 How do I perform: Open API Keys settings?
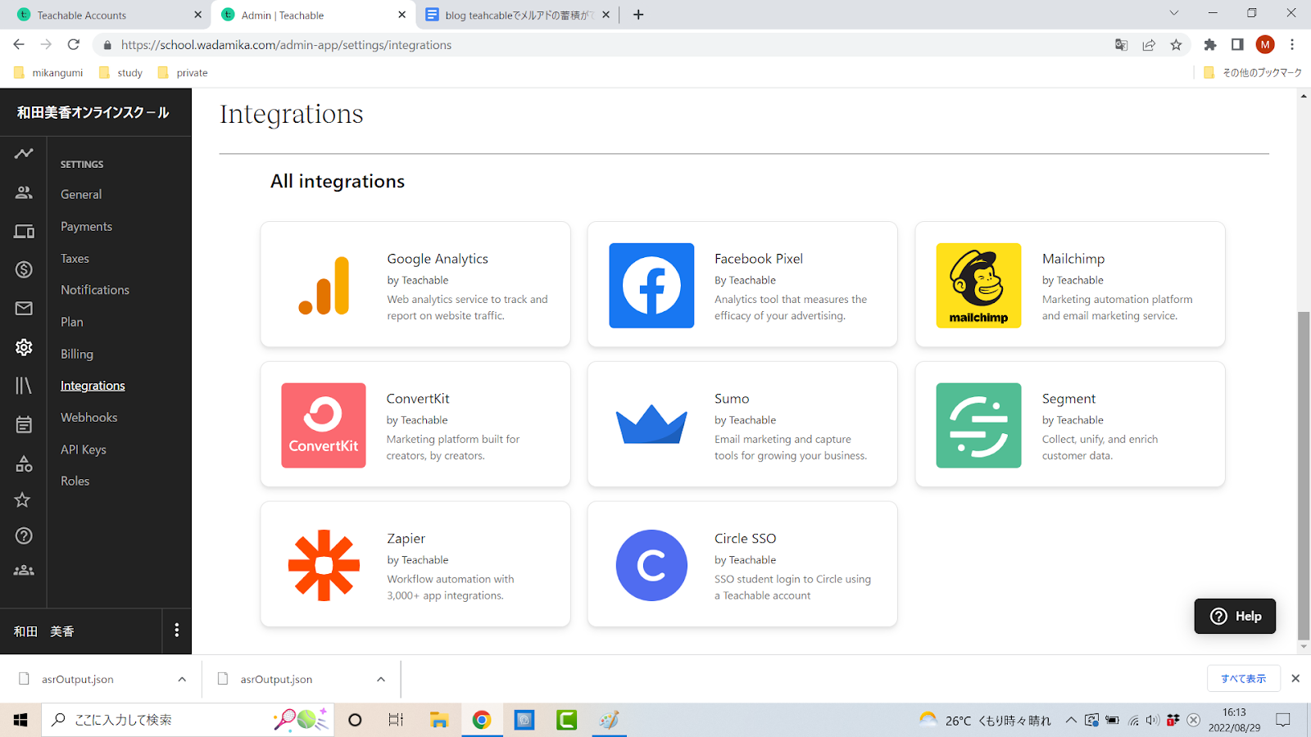pos(84,450)
